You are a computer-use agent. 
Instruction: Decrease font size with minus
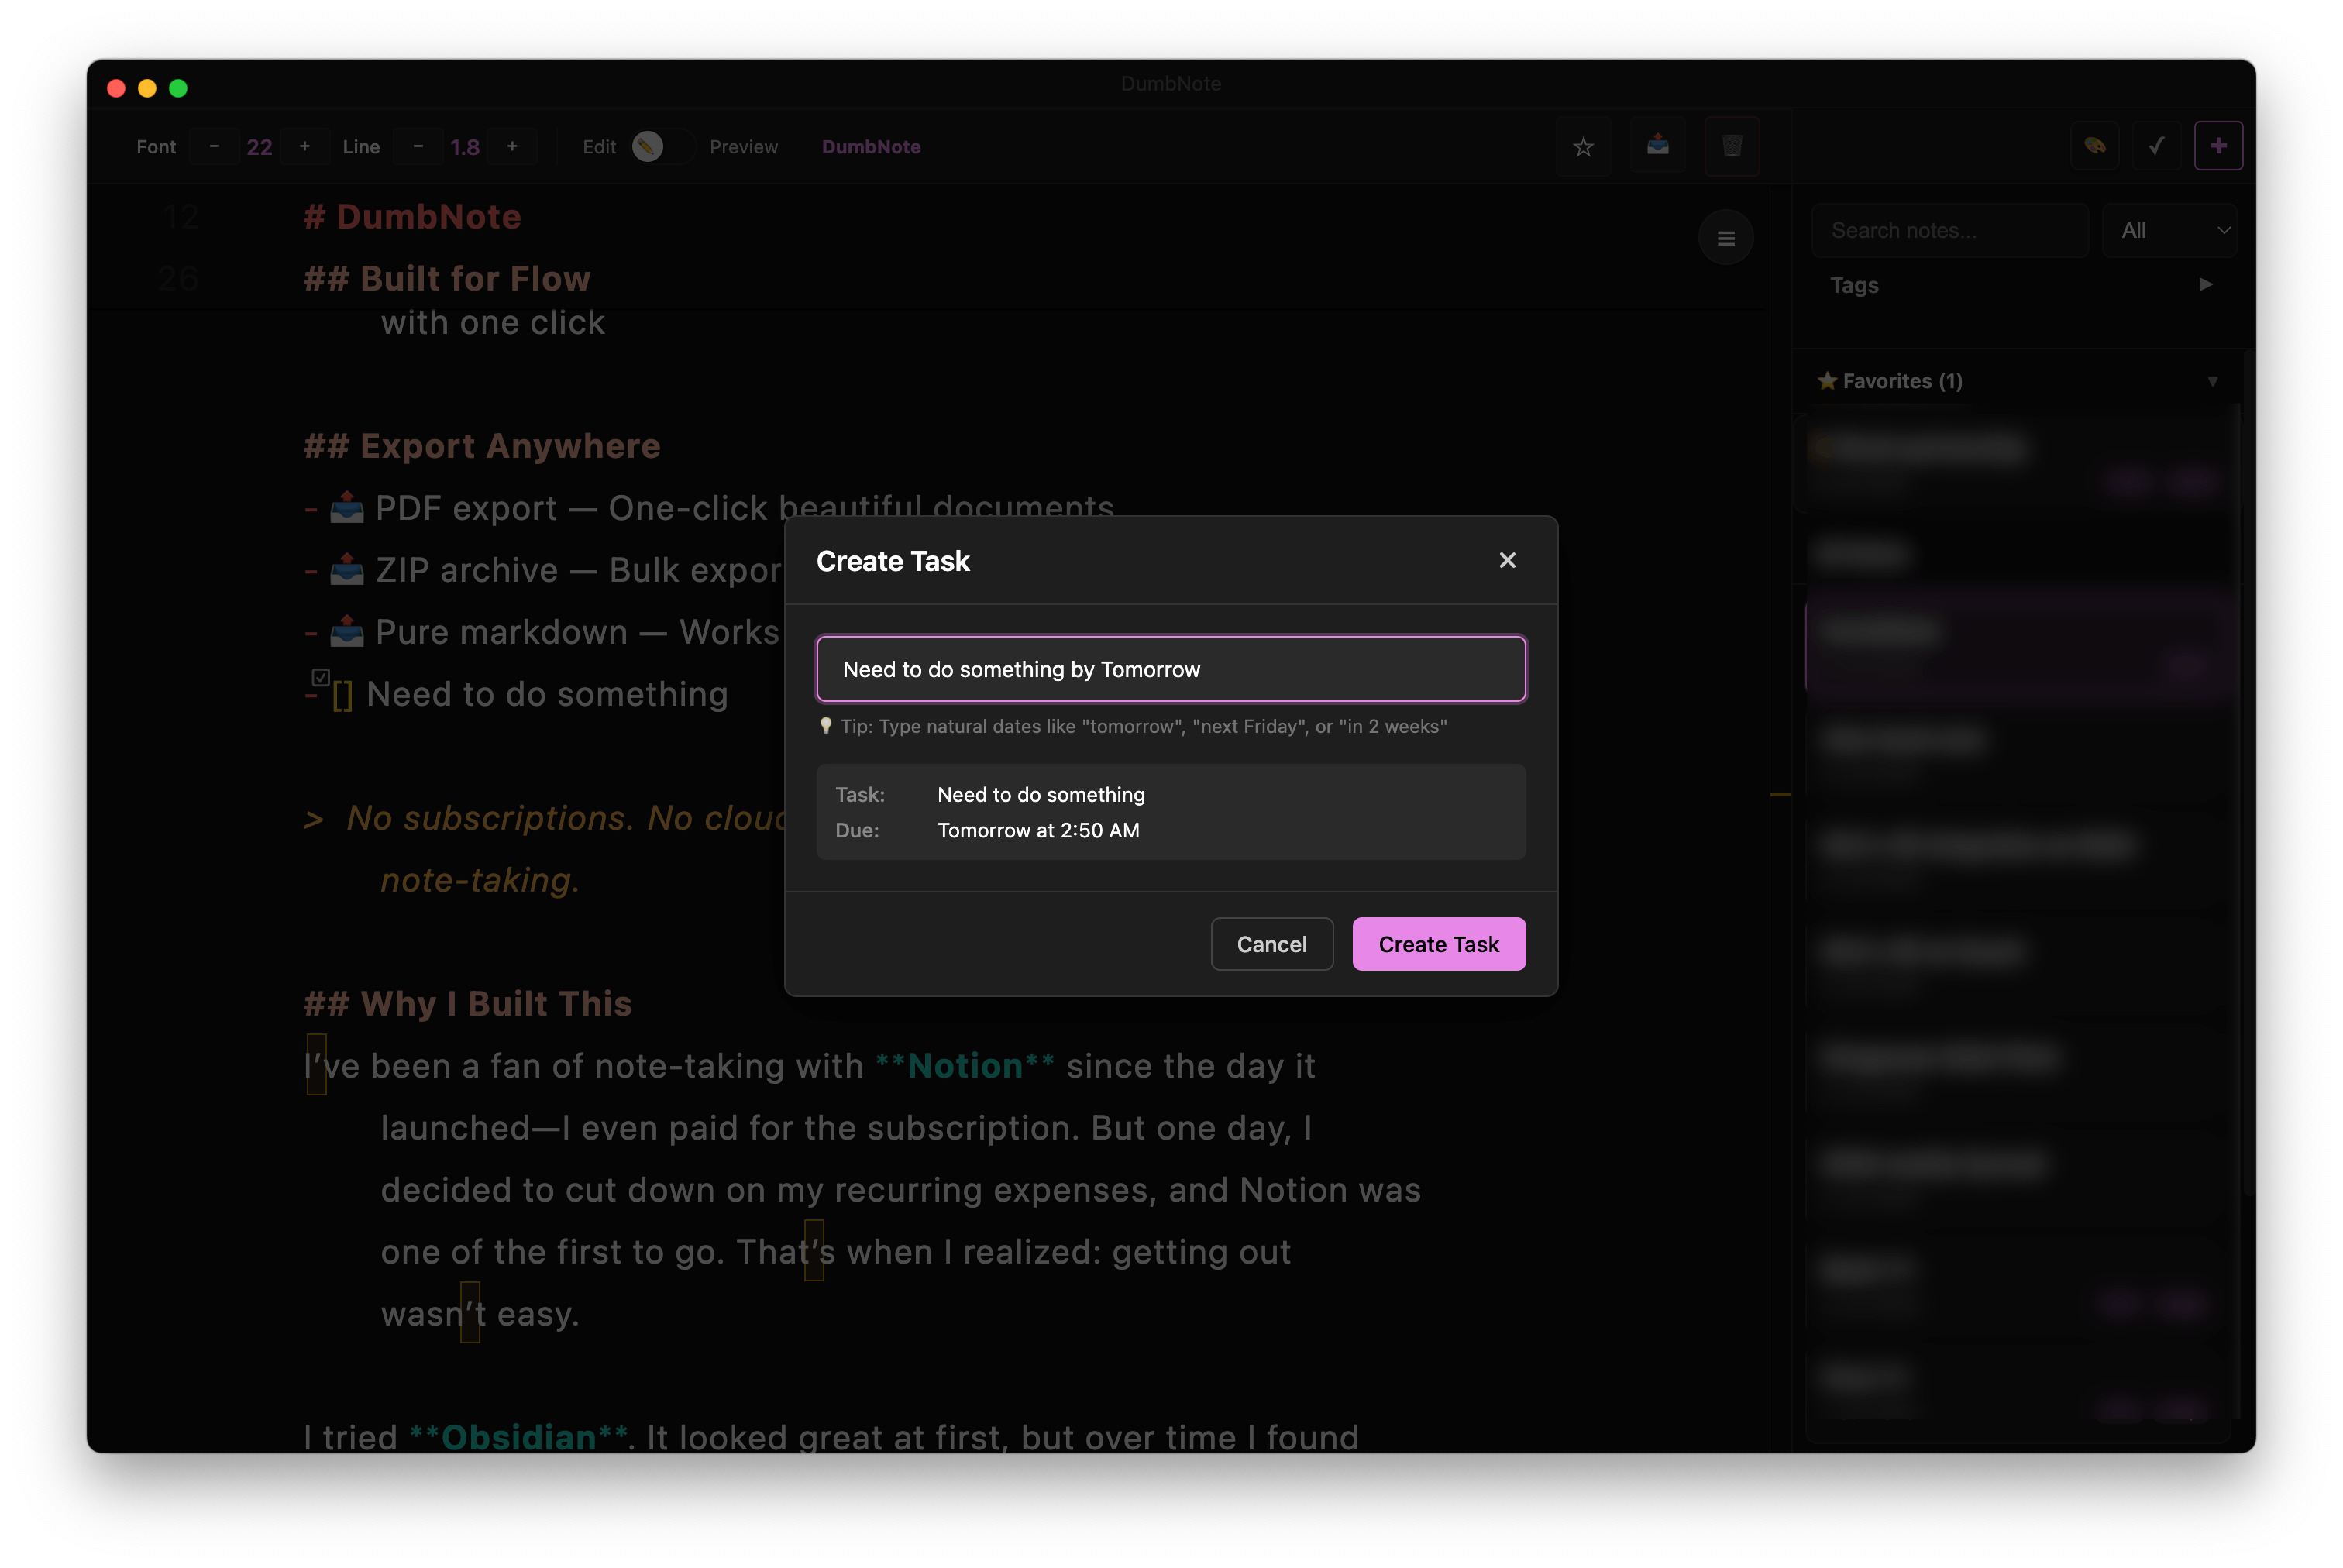pyautogui.click(x=214, y=147)
